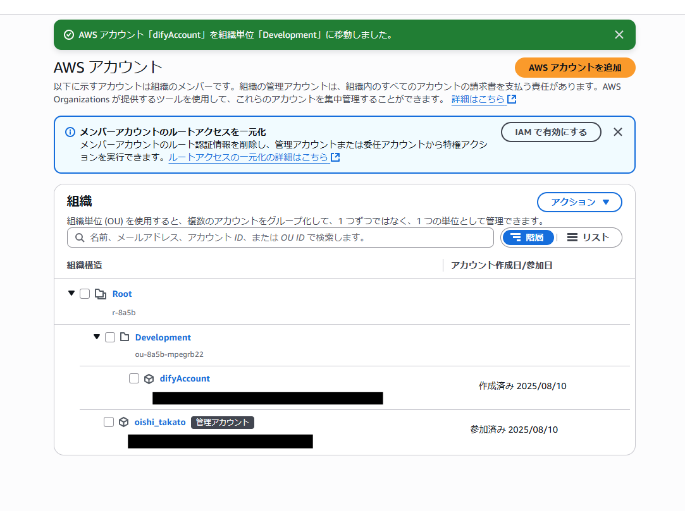Collapse the Root tree node

pyautogui.click(x=71, y=293)
